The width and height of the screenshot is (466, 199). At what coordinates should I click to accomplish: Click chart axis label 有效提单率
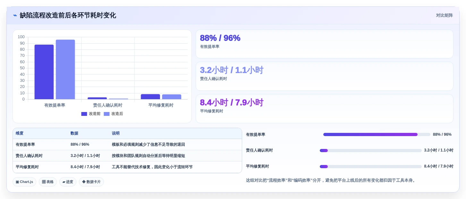[x=55, y=105]
